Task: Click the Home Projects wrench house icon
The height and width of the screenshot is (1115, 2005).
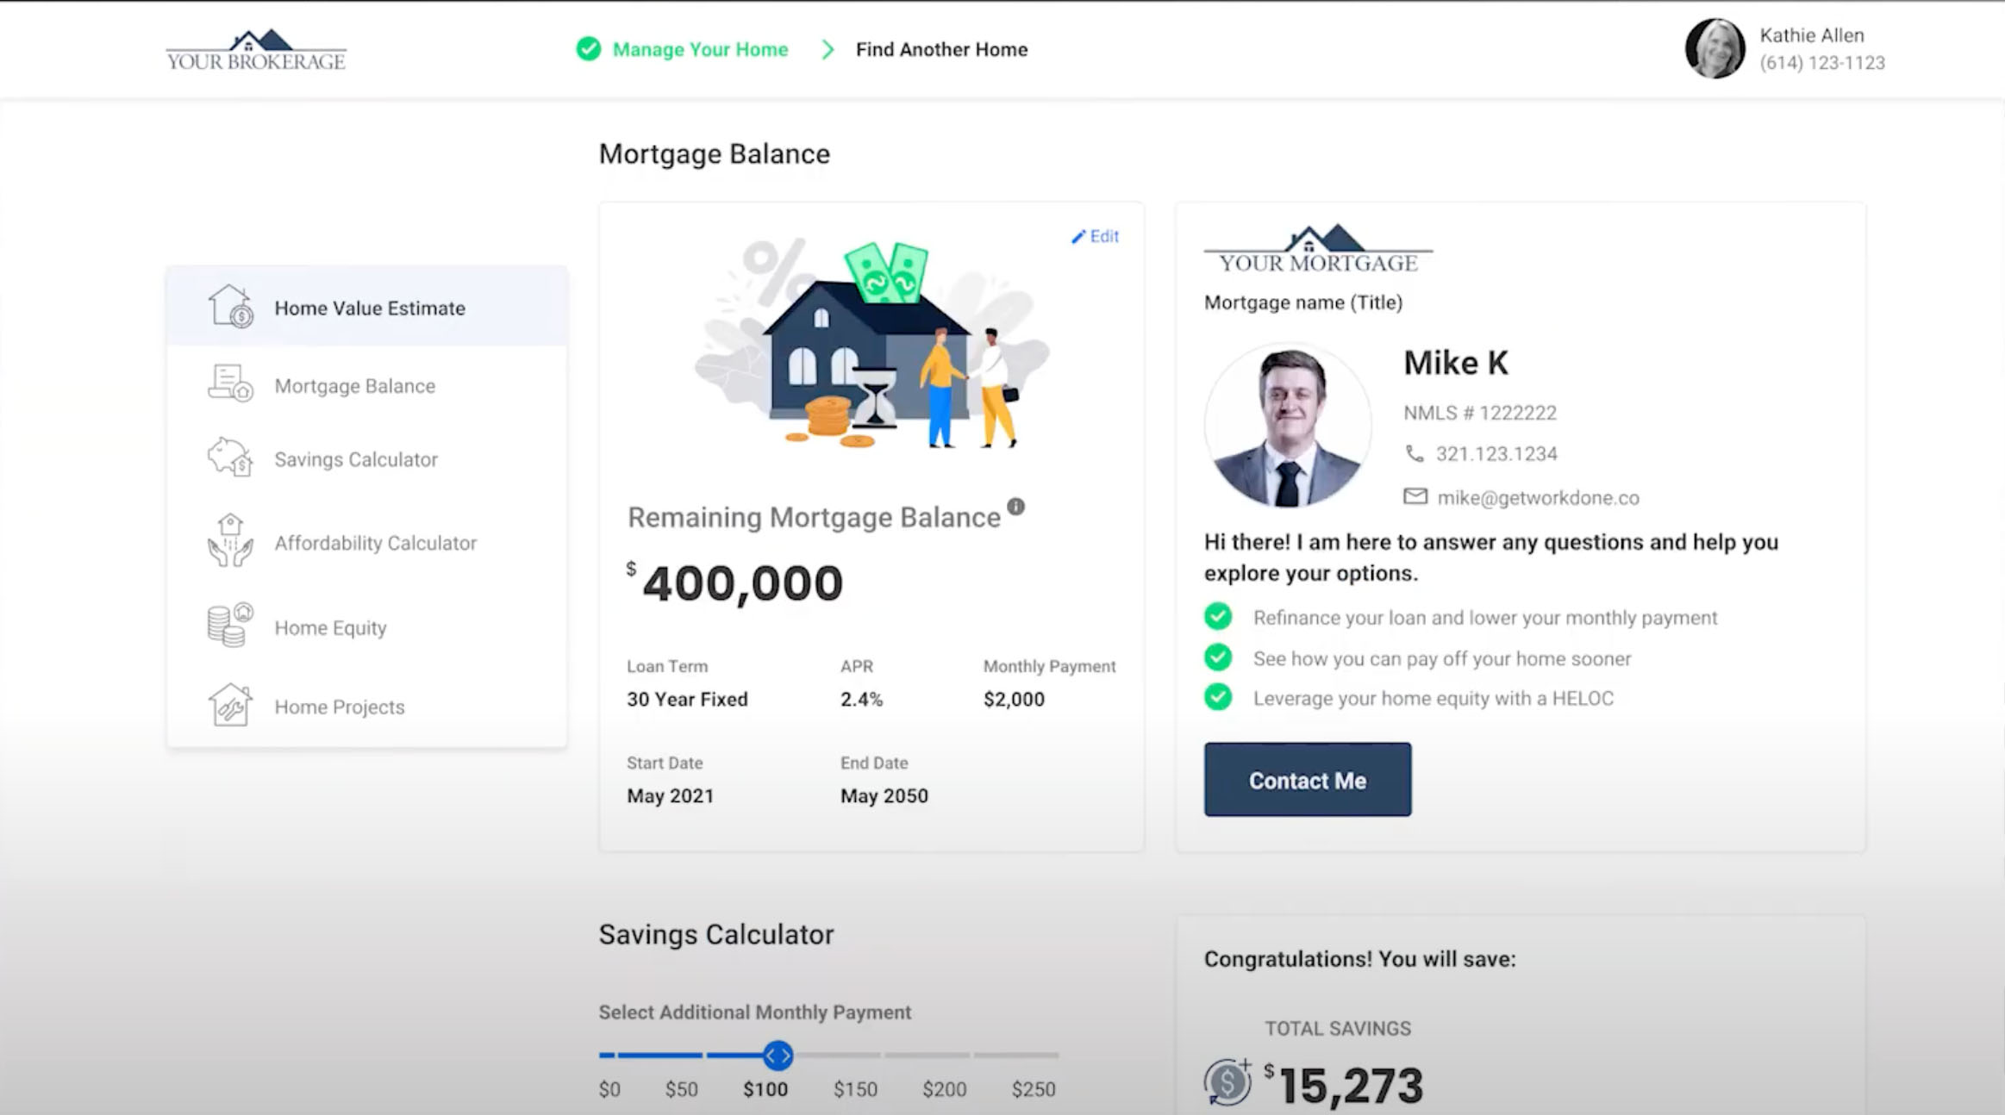Action: (230, 705)
